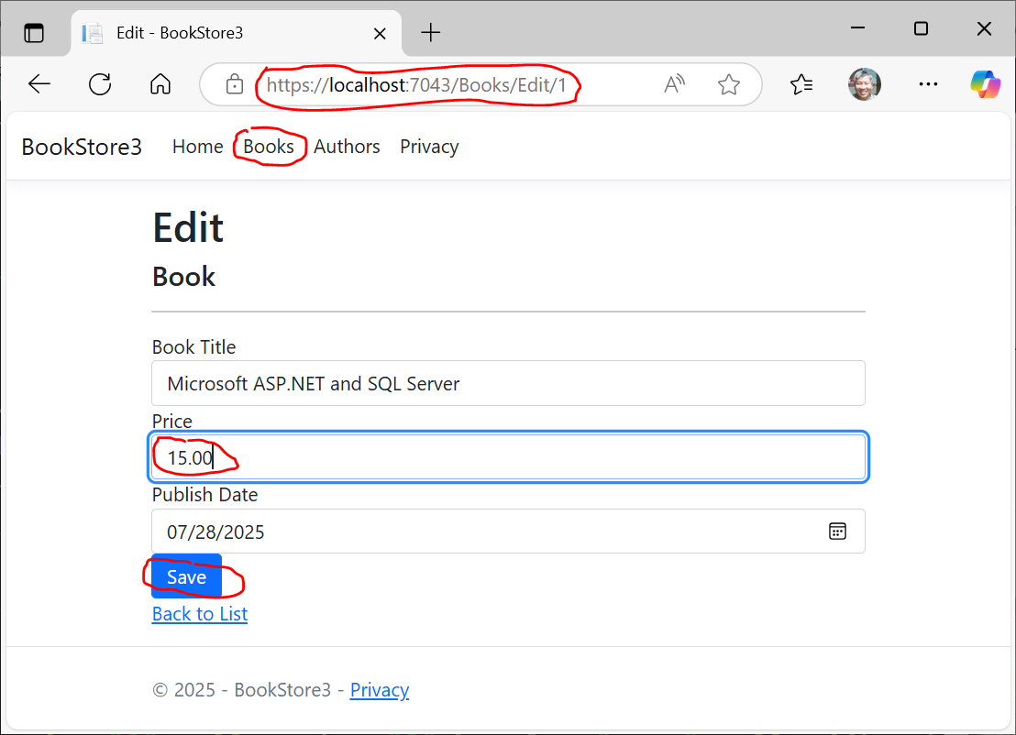
Task: Click the Book Title label
Action: click(x=193, y=347)
